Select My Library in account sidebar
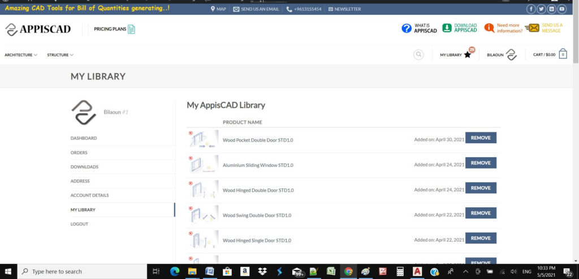Viewport: 579px width, 279px height. pyautogui.click(x=83, y=210)
